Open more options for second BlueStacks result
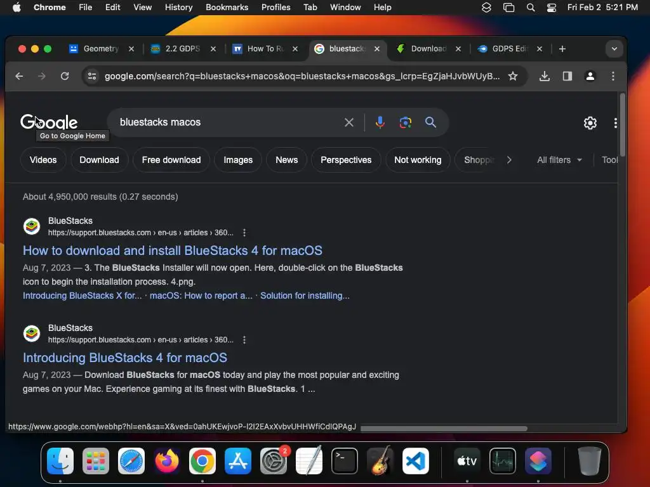650x487 pixels. (244, 340)
